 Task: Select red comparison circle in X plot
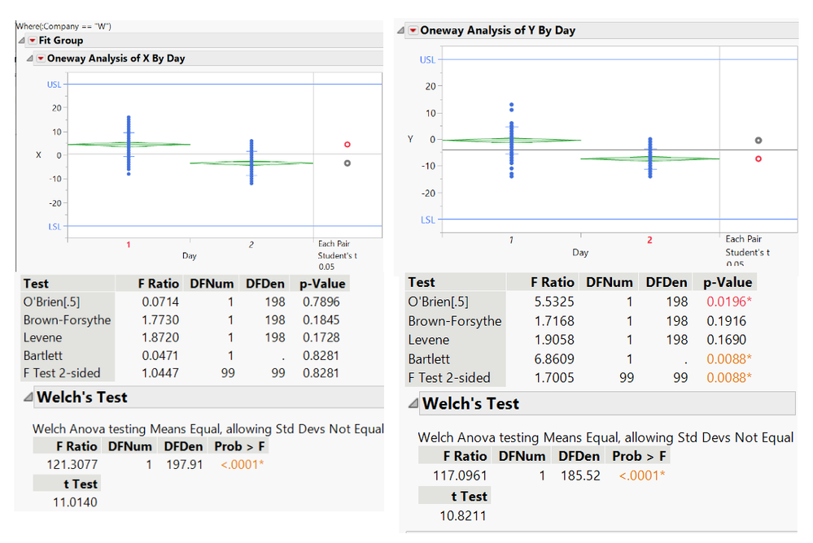click(x=347, y=145)
